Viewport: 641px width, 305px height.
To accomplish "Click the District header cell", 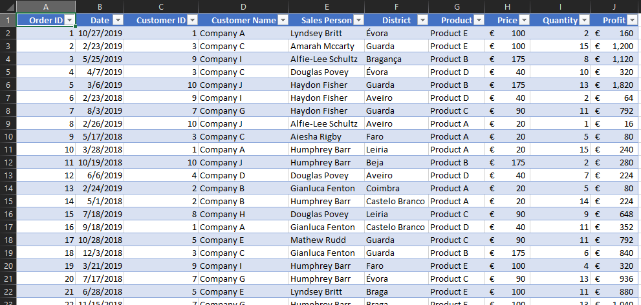I will coord(397,21).
